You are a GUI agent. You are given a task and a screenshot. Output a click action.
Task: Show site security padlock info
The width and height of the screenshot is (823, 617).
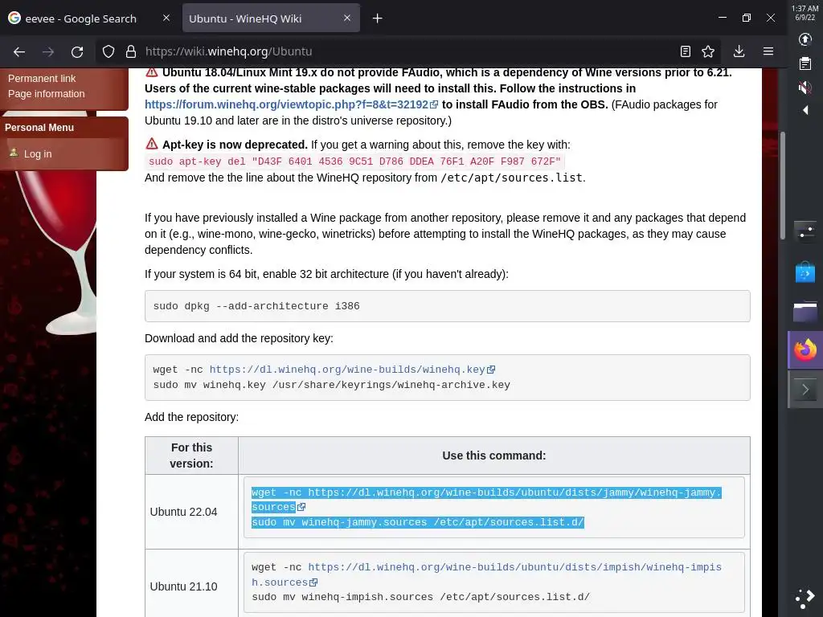click(x=131, y=51)
